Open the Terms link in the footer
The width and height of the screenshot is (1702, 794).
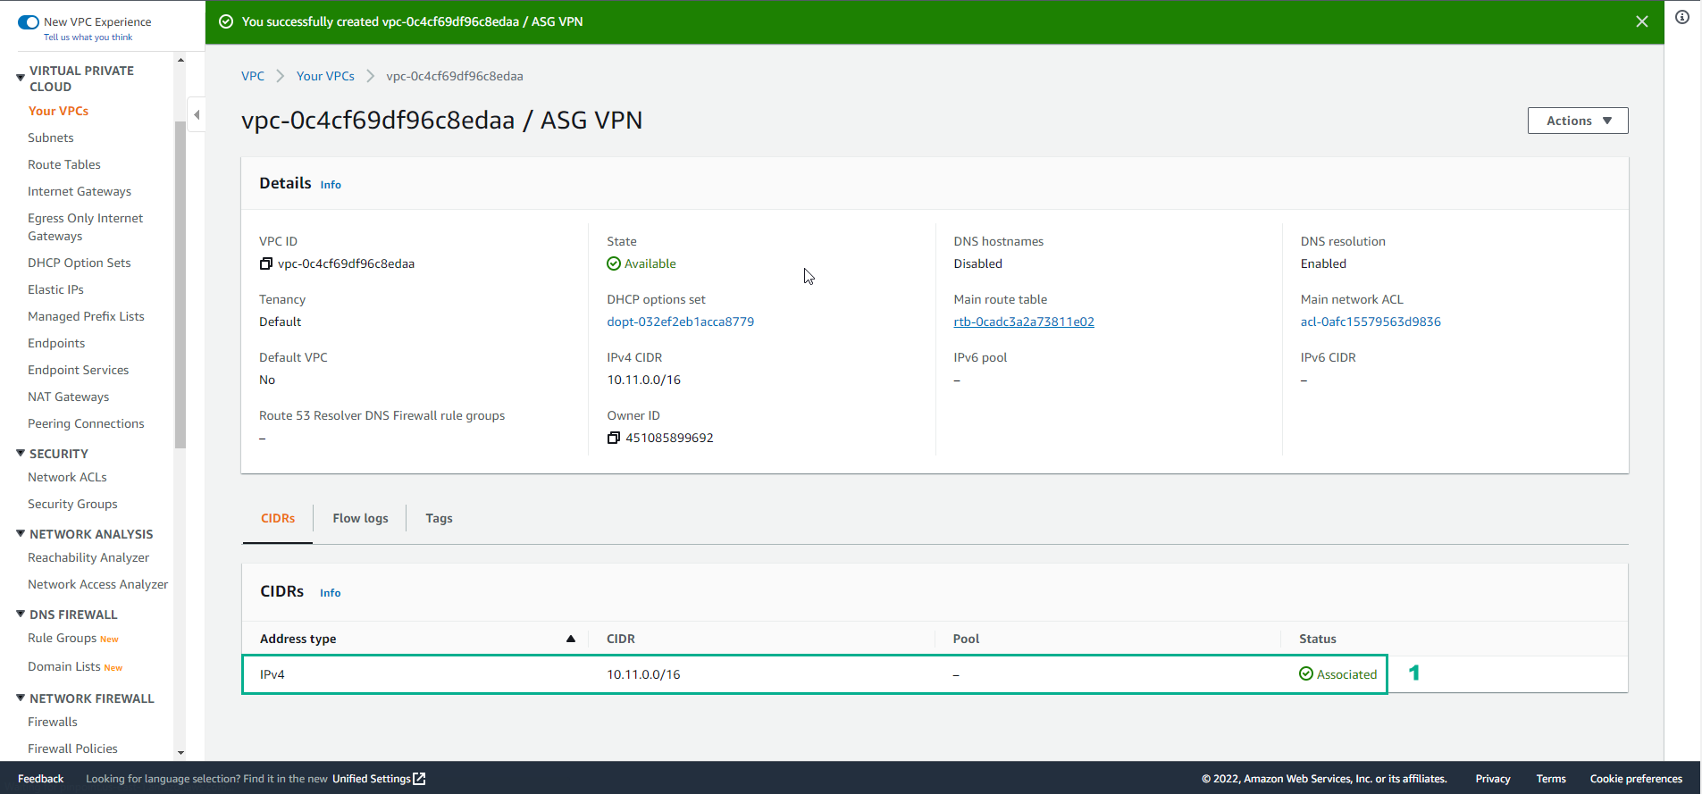(x=1551, y=779)
